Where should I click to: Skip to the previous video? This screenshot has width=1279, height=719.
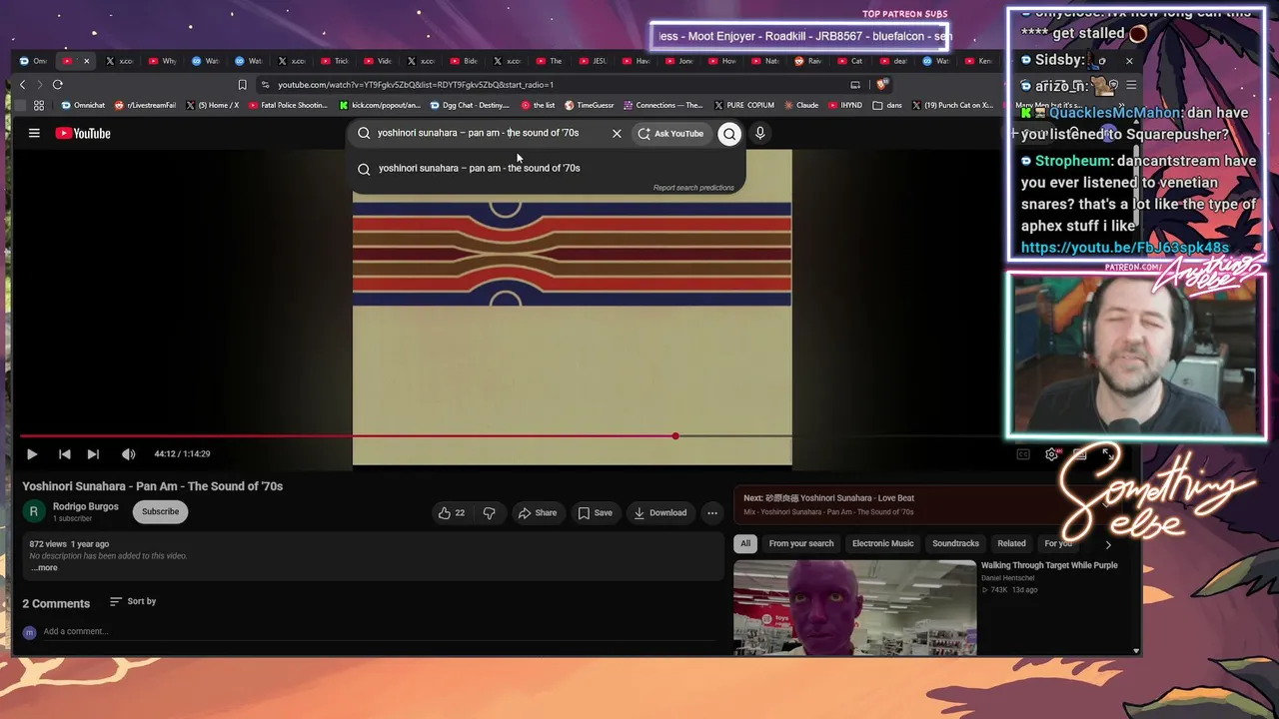(x=64, y=454)
